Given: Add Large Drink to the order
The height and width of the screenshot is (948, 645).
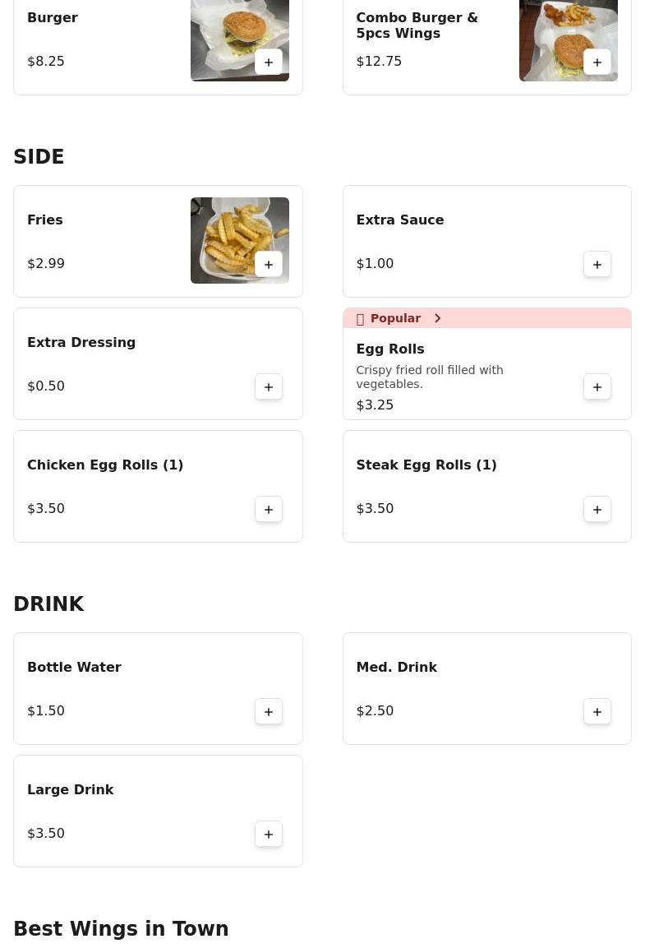Looking at the screenshot, I should point(269,835).
